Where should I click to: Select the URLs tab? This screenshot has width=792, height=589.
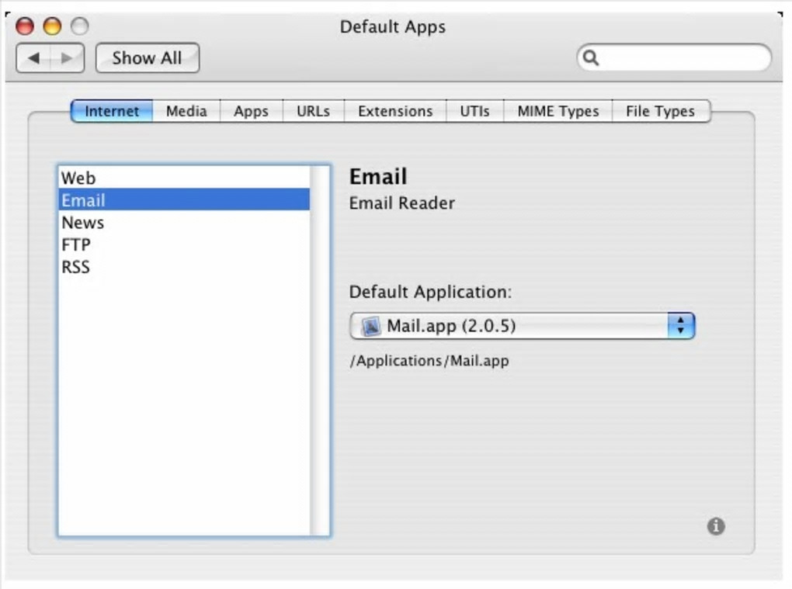point(313,111)
